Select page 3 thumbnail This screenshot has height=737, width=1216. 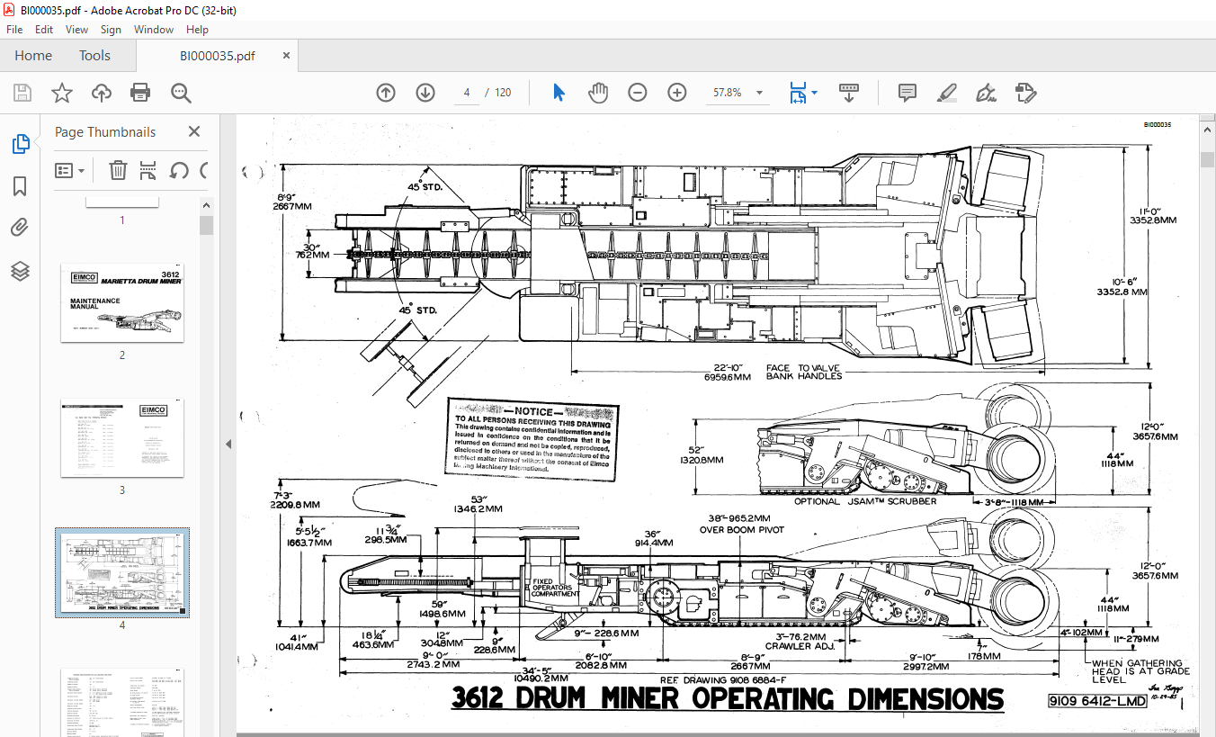coord(122,438)
